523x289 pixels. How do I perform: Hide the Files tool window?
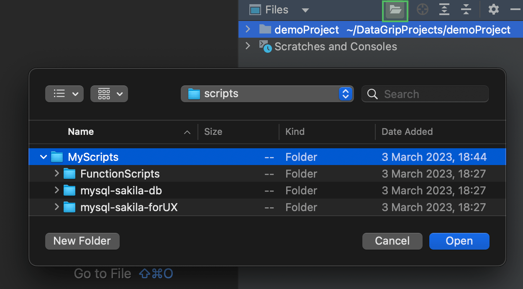[515, 10]
